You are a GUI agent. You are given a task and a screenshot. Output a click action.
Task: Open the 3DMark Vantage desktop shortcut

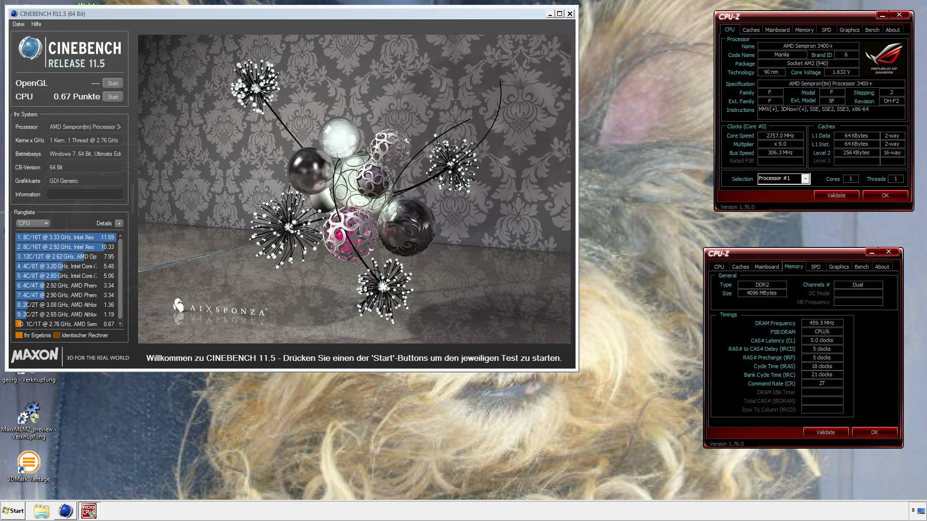28,466
